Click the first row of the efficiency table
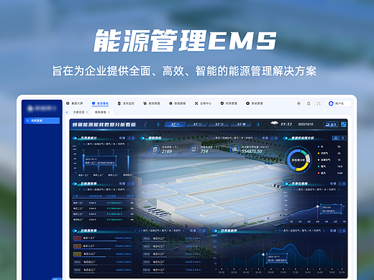Image resolution: width=374 pixels, height=280 pixels. pyautogui.click(x=104, y=202)
